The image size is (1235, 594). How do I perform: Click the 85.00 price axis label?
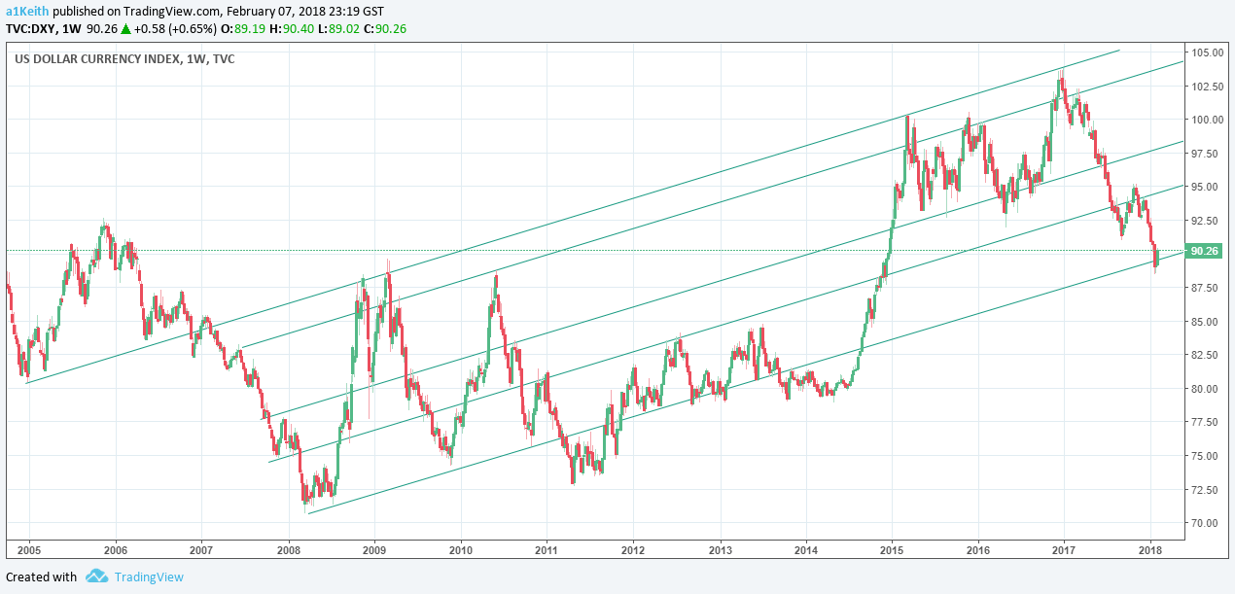click(1204, 322)
